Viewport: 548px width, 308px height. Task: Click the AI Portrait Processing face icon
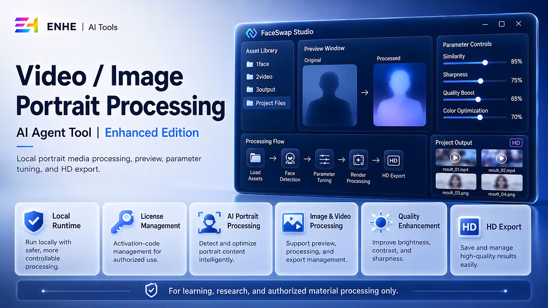210,222
